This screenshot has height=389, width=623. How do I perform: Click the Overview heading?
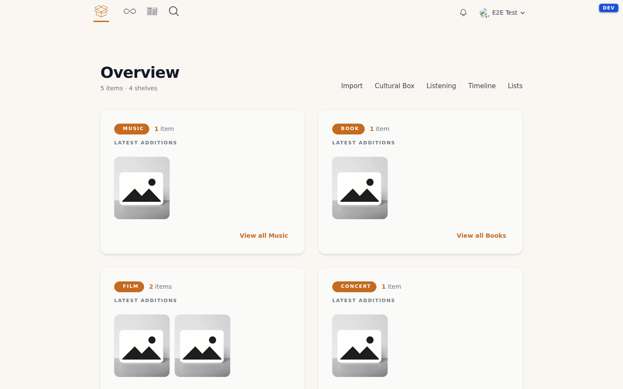click(x=140, y=73)
